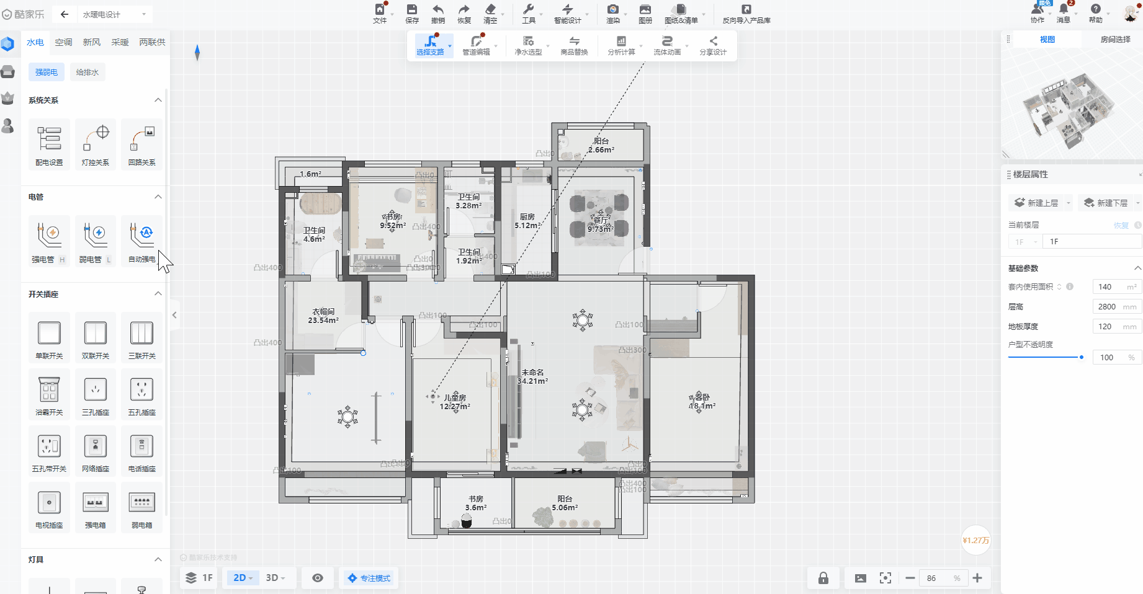
Task: Toggle the eye visibility button
Action: (x=318, y=578)
